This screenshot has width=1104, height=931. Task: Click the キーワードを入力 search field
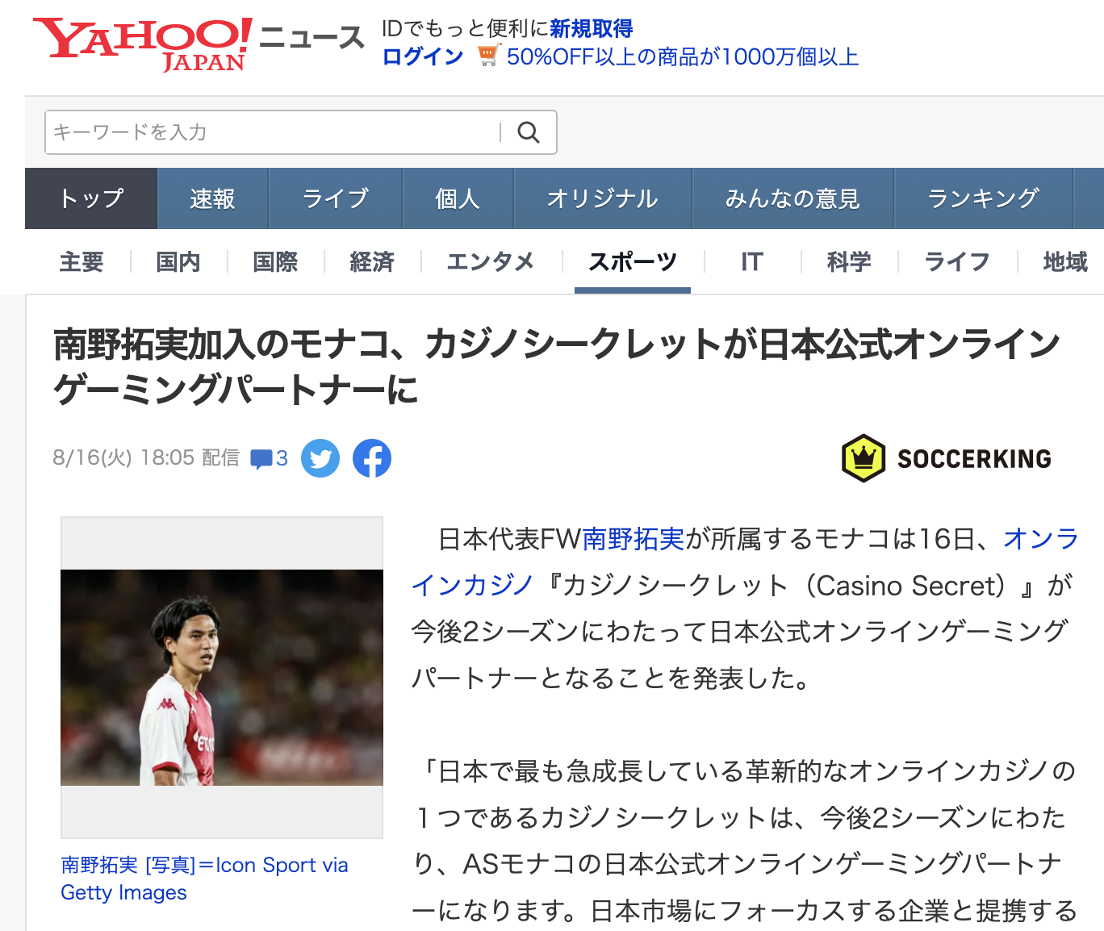(273, 132)
